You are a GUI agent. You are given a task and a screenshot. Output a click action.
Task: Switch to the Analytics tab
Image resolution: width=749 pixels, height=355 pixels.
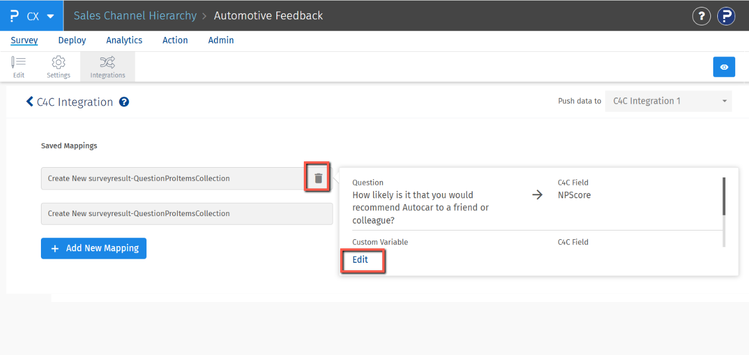[x=124, y=40]
